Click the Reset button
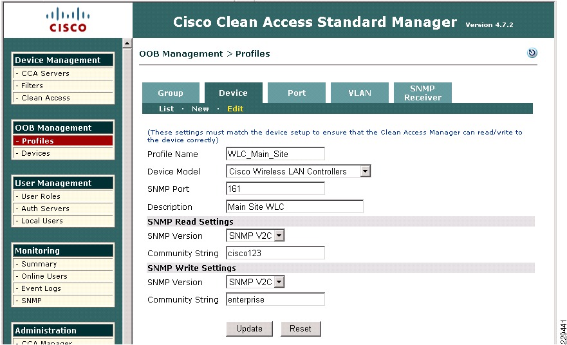The height and width of the screenshot is (345, 567). pyautogui.click(x=301, y=329)
